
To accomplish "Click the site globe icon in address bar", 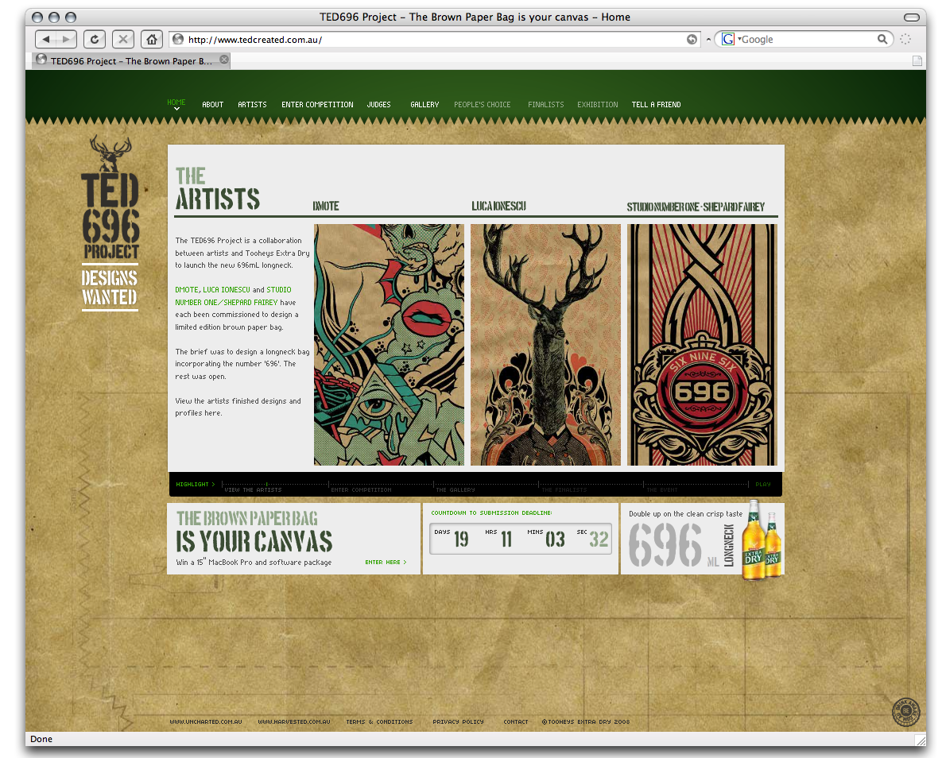I will [178, 40].
